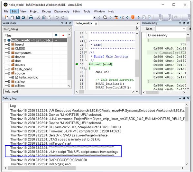Collapse the source folder

[9, 73]
